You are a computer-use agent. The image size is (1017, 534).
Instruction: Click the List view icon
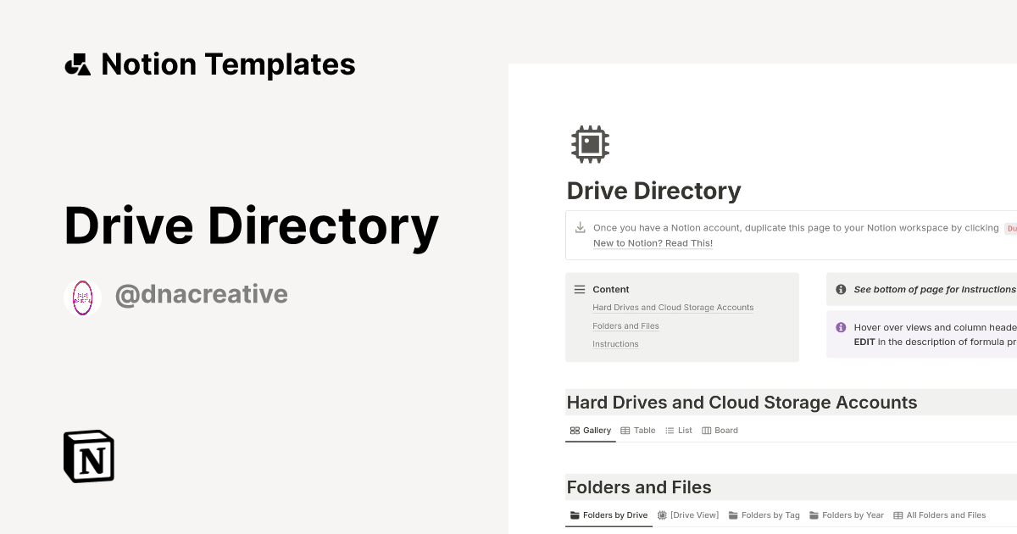tap(669, 430)
